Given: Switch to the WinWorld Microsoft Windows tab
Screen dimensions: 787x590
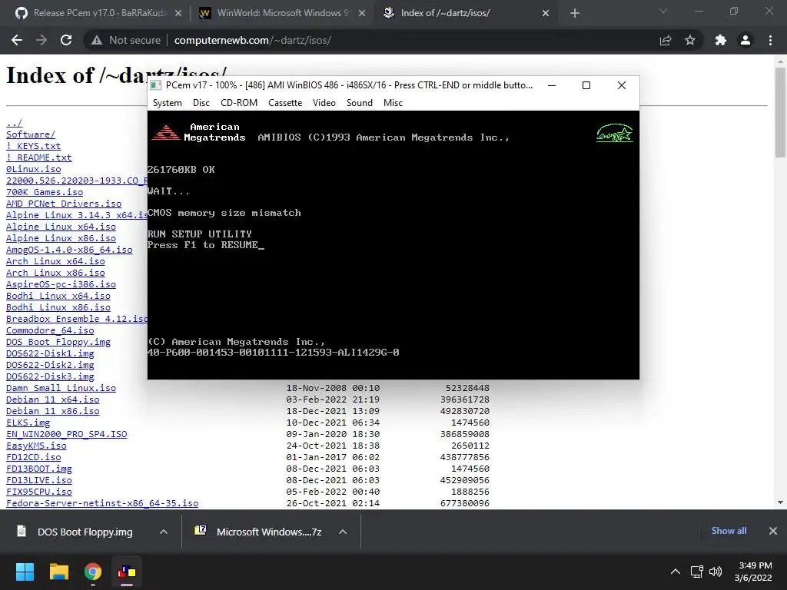Looking at the screenshot, I should [x=281, y=13].
